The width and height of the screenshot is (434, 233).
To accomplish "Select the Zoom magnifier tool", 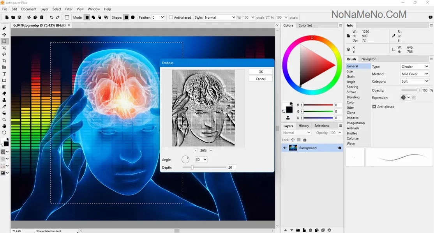I will 4,120.
